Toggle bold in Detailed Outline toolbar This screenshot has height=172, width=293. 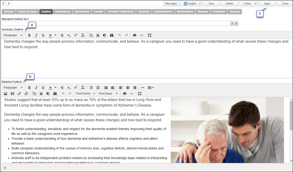coord(29,87)
